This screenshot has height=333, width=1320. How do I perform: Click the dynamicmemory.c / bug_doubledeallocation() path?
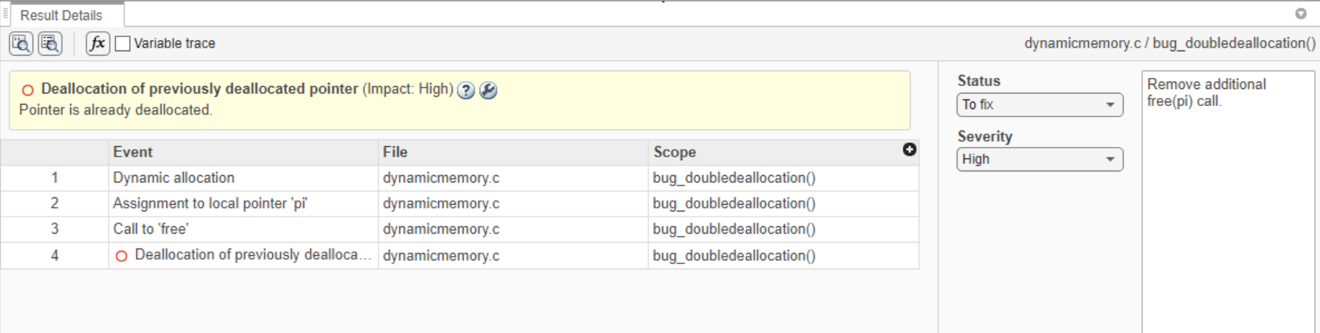click(1169, 44)
